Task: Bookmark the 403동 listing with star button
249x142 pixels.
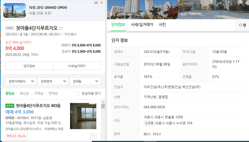Action: pos(93,136)
